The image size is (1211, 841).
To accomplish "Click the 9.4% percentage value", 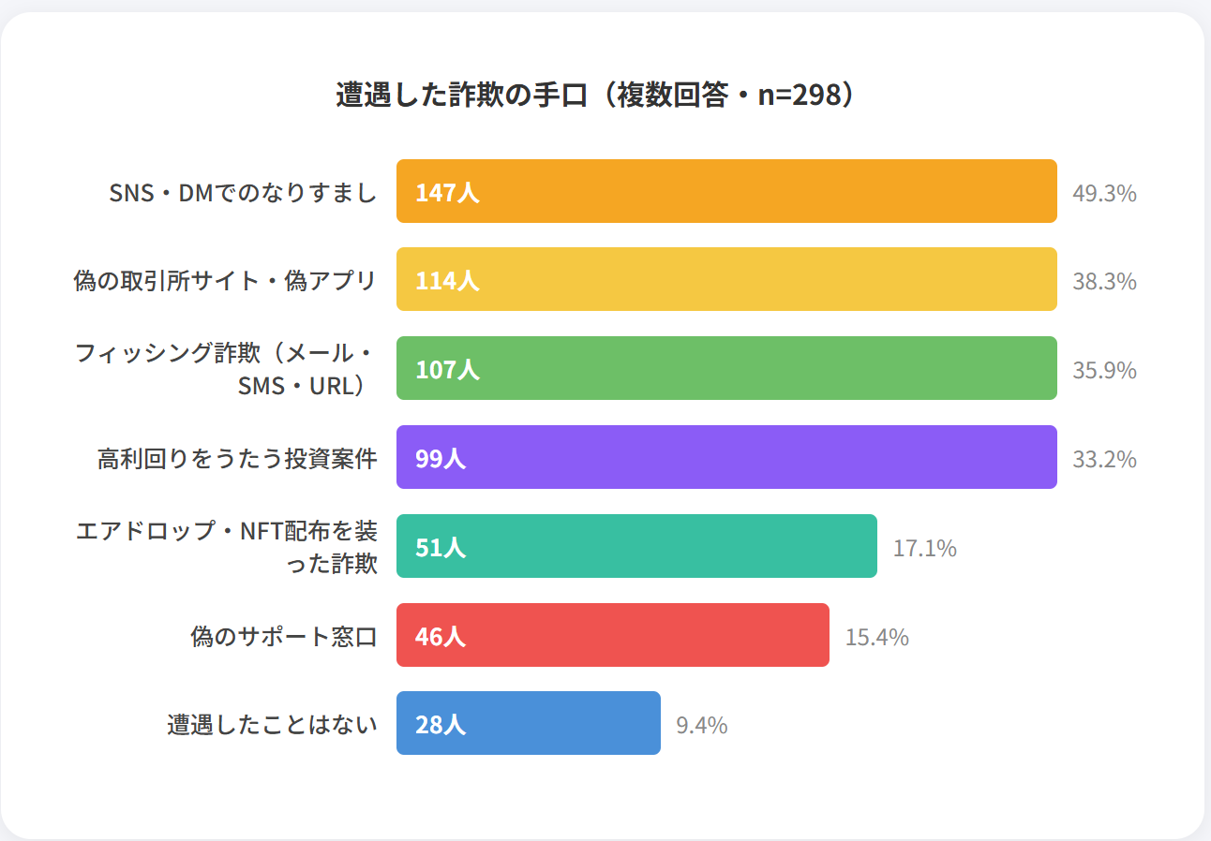I will tap(701, 726).
